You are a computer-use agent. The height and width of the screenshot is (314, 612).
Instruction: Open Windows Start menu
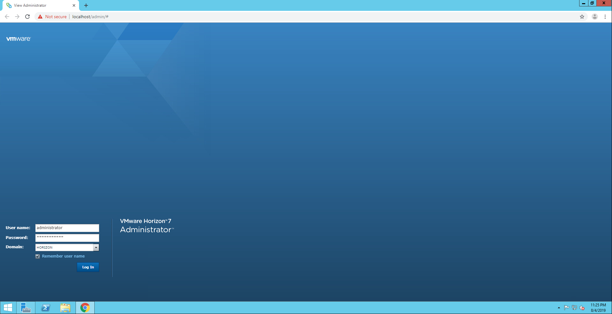[8, 308]
